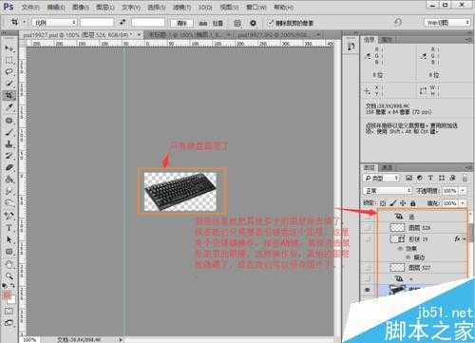The width and height of the screenshot is (475, 343).
Task: Show layer 图层 527 visibility box
Action: point(368,268)
